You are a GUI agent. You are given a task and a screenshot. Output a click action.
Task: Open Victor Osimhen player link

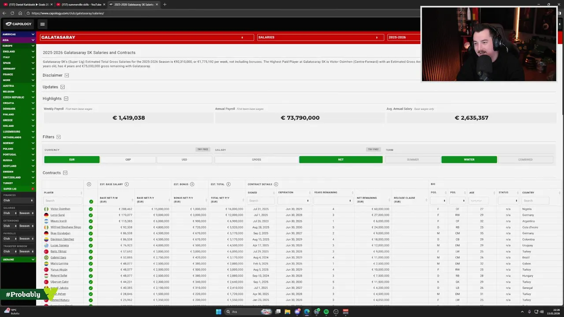point(60,209)
